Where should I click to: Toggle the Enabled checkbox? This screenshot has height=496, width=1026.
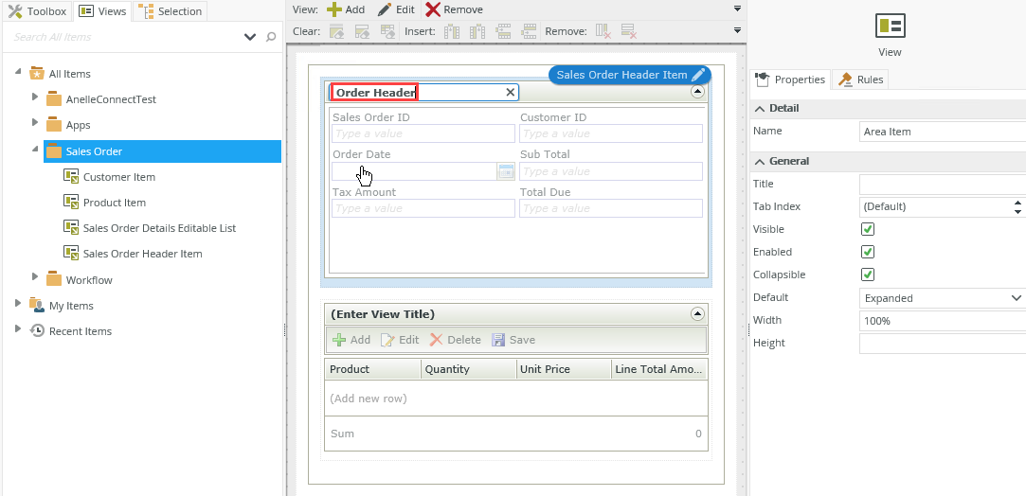click(867, 252)
